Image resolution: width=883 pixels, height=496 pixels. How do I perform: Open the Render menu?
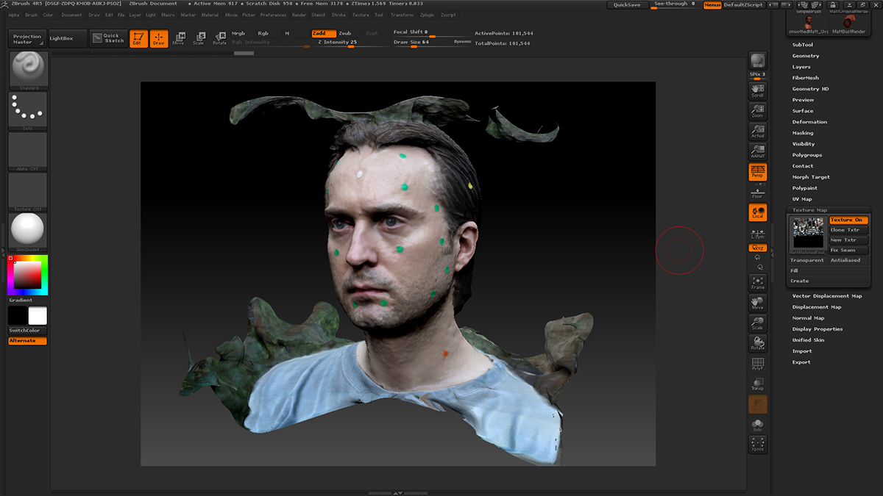pyautogui.click(x=299, y=15)
